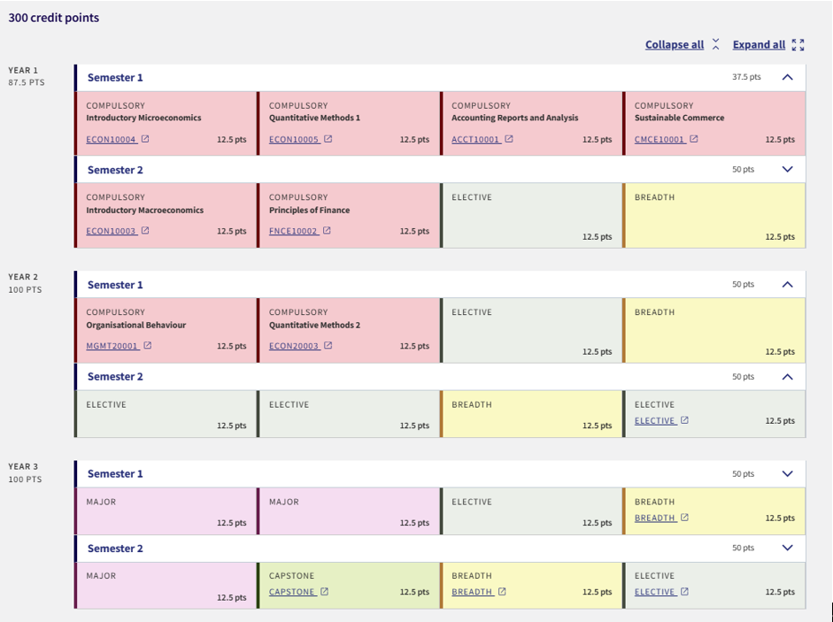Open the ECON20003 subject link

[294, 346]
